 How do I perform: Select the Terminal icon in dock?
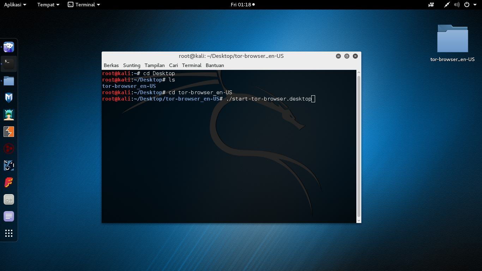9,64
